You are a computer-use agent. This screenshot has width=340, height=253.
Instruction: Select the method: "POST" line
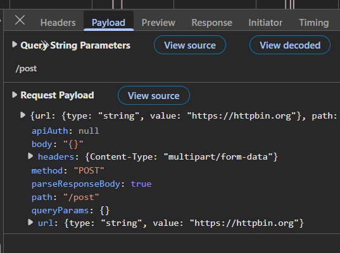68,171
